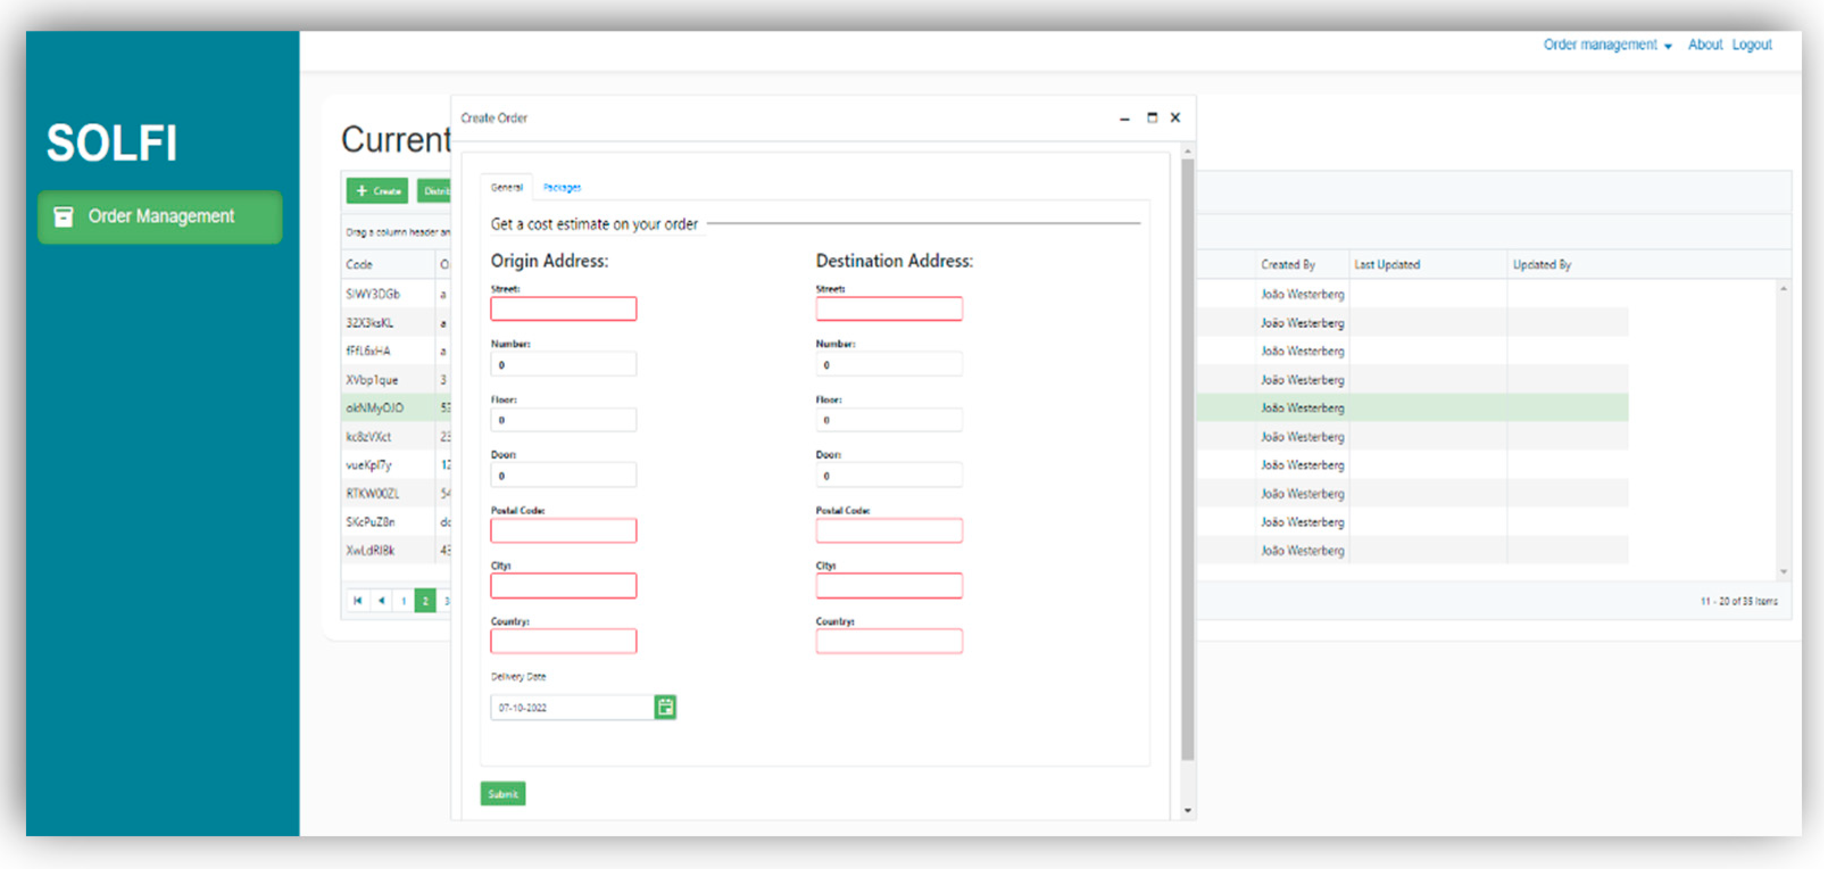Select page 2 in pagination

click(425, 600)
